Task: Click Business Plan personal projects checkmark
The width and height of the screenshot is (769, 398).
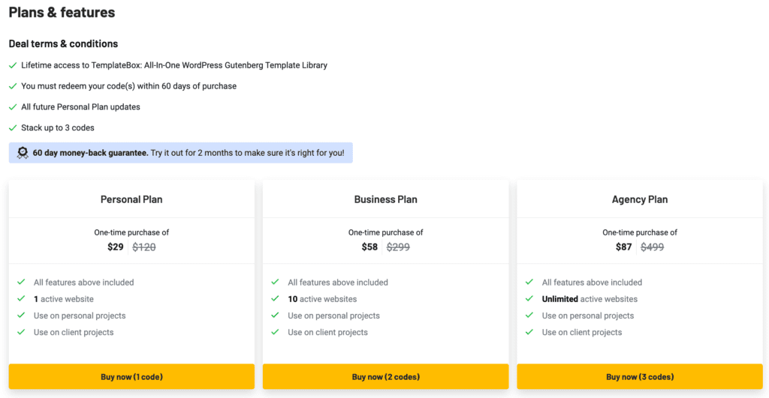Action: click(x=275, y=316)
